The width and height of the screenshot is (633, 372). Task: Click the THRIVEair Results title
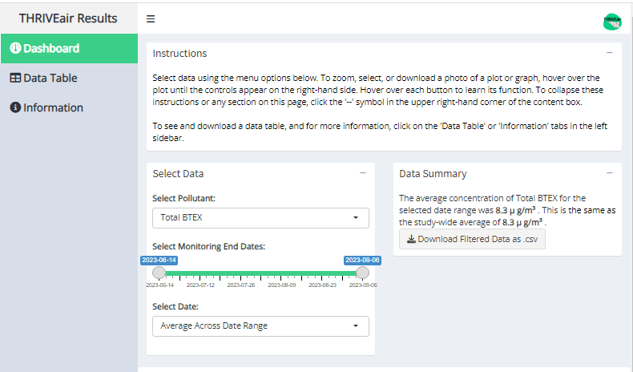(68, 18)
